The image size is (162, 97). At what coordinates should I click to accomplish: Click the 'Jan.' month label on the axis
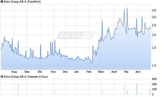pos(77,72)
